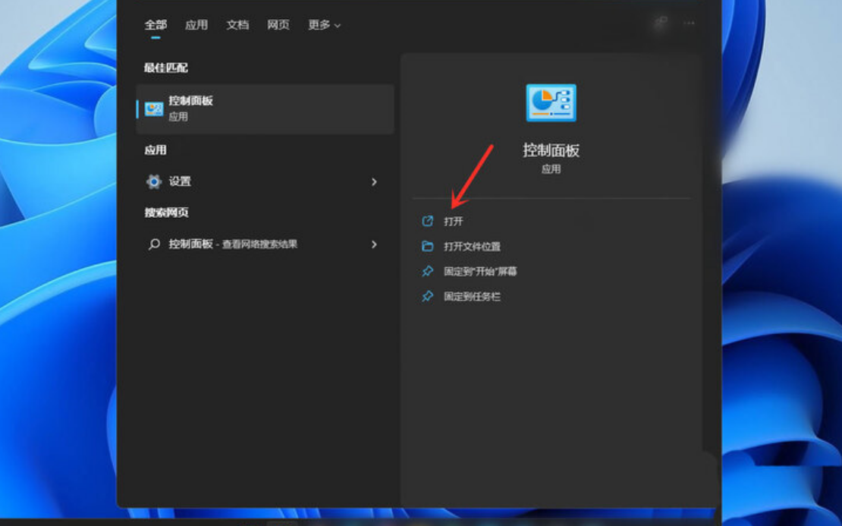Open the options menu via ellipsis icon

click(x=689, y=24)
